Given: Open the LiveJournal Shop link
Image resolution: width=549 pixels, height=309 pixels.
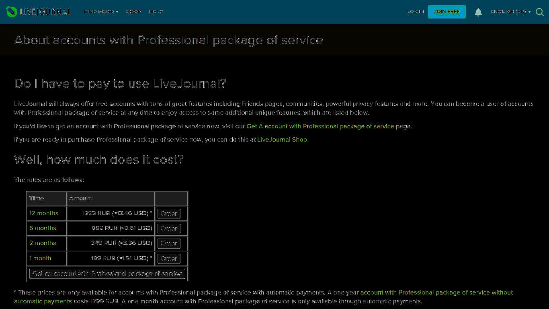Looking at the screenshot, I should pyautogui.click(x=282, y=140).
